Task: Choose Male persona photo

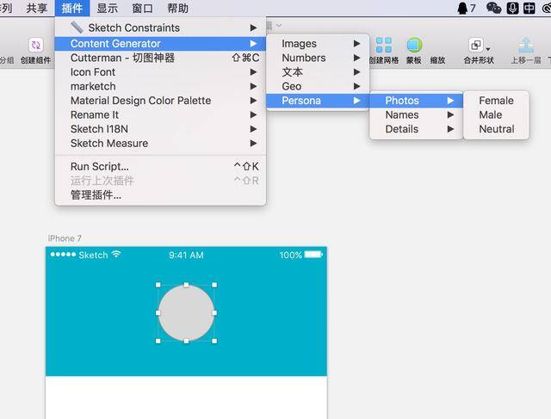Action: [496, 114]
